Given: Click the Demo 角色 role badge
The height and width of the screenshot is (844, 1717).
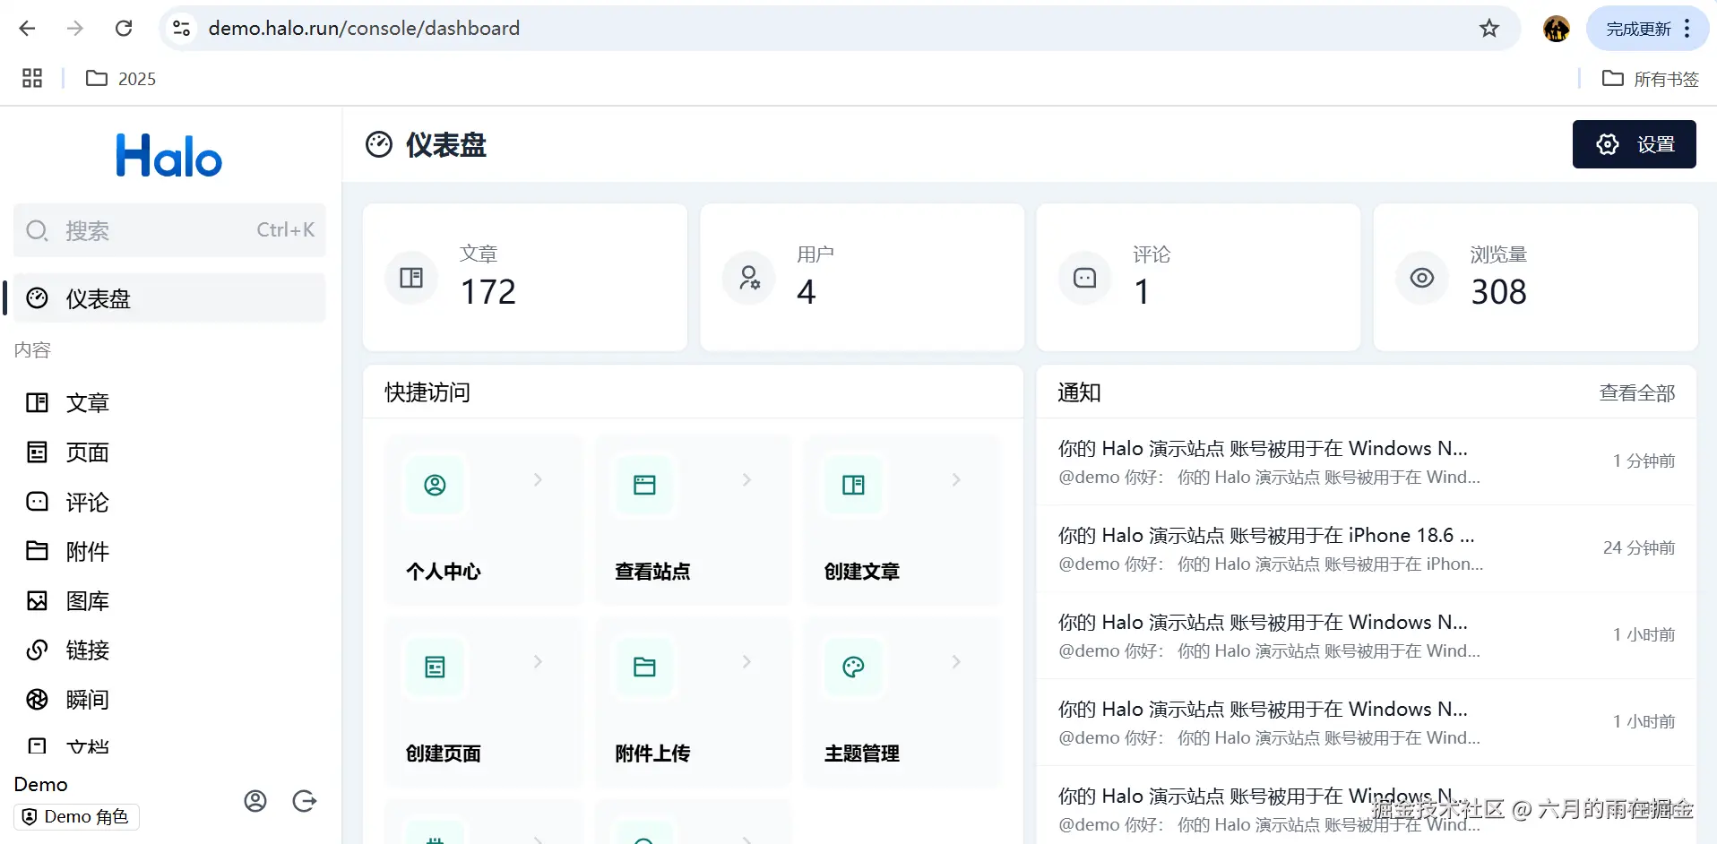Looking at the screenshot, I should (77, 817).
